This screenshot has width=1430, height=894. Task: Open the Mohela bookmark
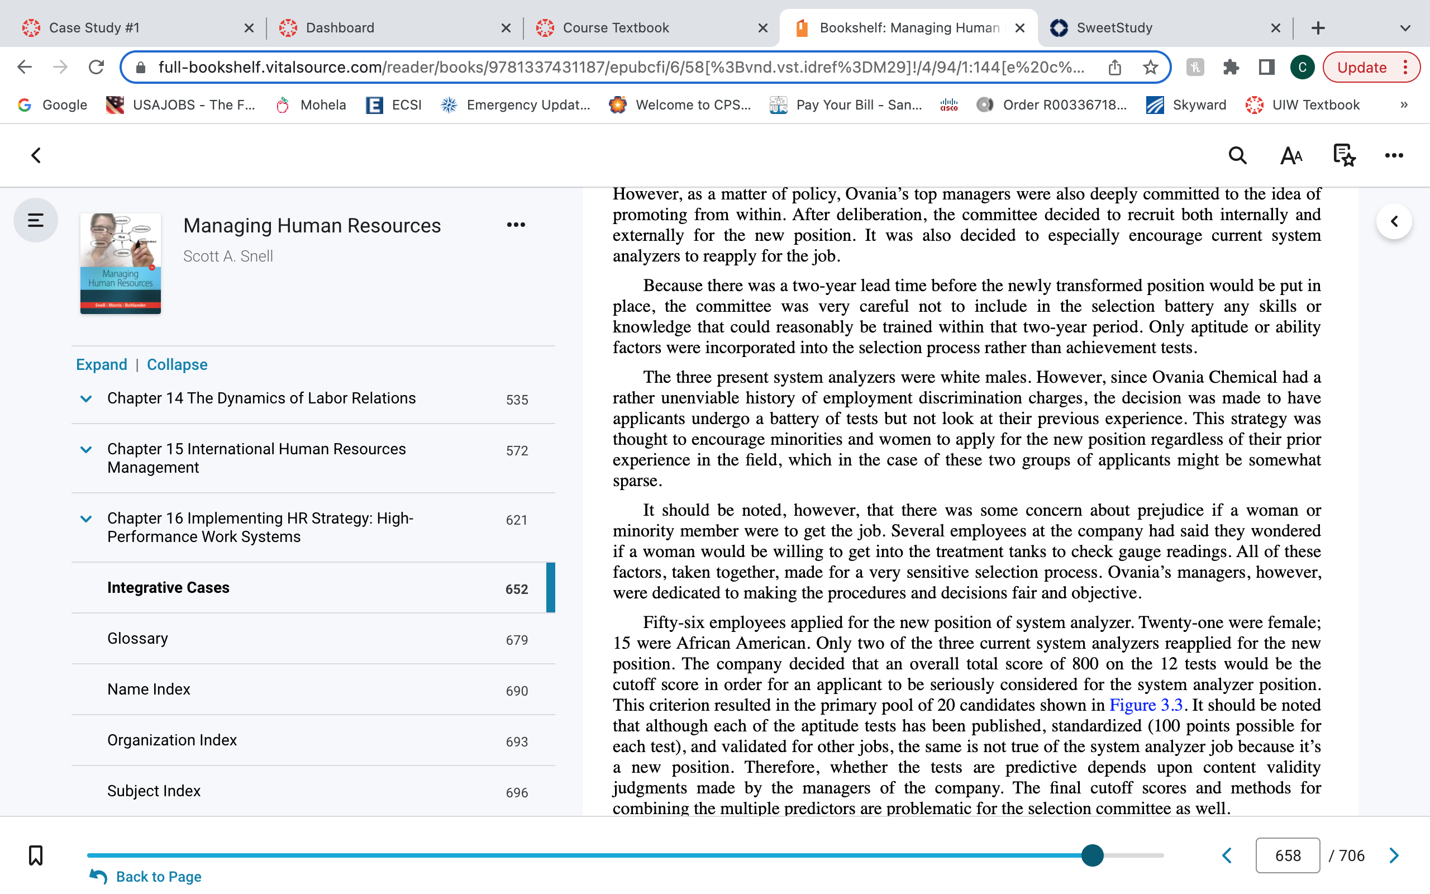(311, 104)
